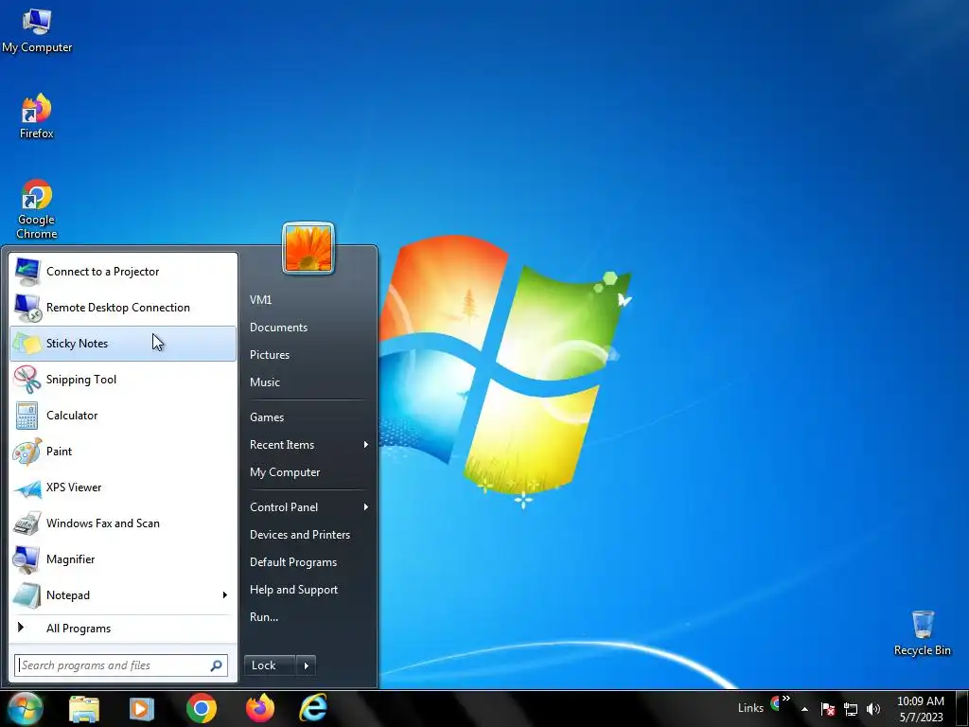Image resolution: width=969 pixels, height=727 pixels.
Task: Expand the Notepad jump list arrow
Action: click(x=225, y=594)
